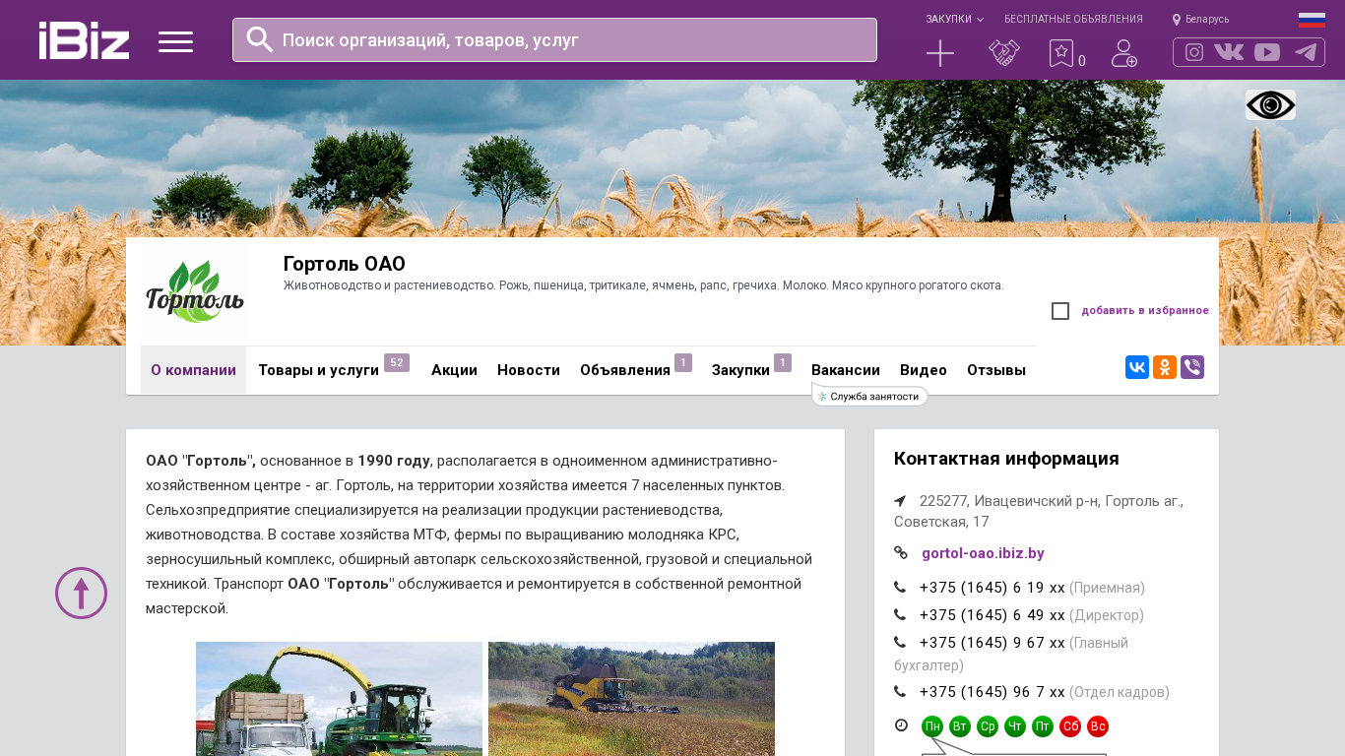Check the добавить в избранное checkbox

click(x=1060, y=311)
